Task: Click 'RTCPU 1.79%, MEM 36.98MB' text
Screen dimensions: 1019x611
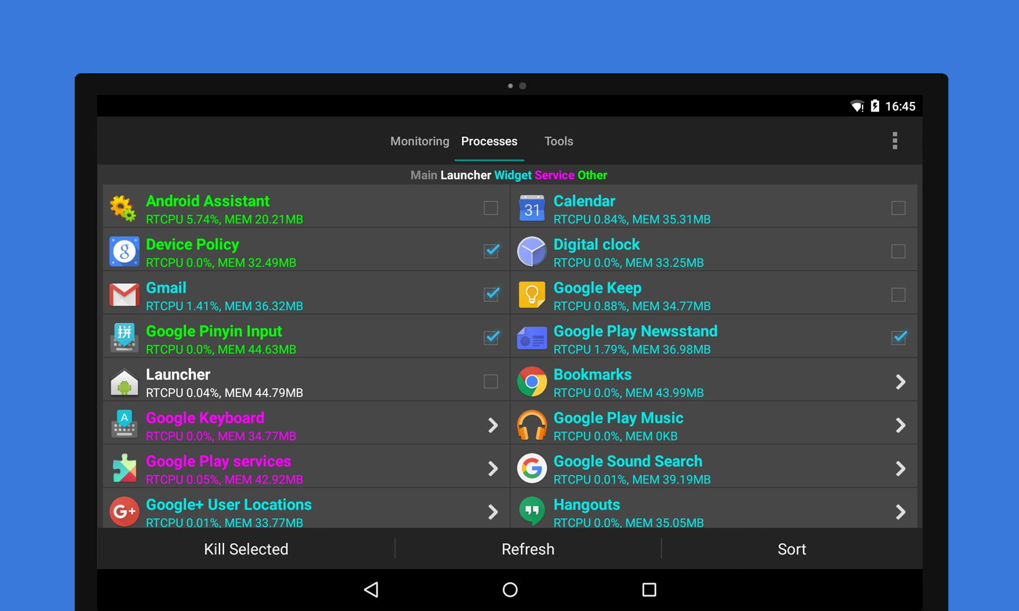Action: pyautogui.click(x=632, y=350)
